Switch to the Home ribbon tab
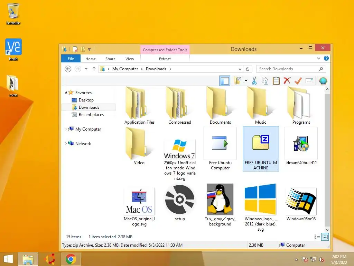Screen dimensions: 354x266 click(x=91, y=59)
